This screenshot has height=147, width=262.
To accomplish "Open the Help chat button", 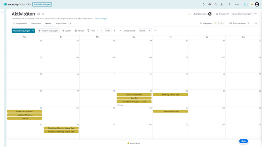I will pyautogui.click(x=243, y=141).
